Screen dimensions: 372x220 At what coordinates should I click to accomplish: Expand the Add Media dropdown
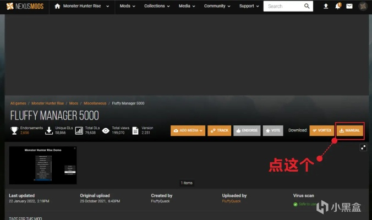tap(188, 130)
